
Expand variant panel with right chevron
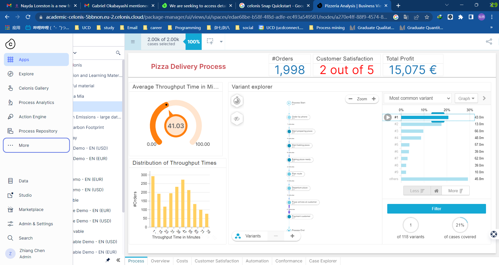tap(484, 98)
